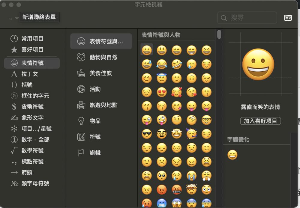Choose the face with monocle emoji
The image size is (300, 208).
tap(191, 120)
